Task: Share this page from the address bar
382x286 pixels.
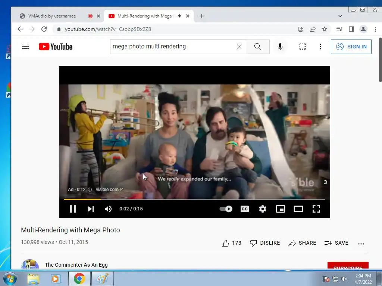Action: 313,29
